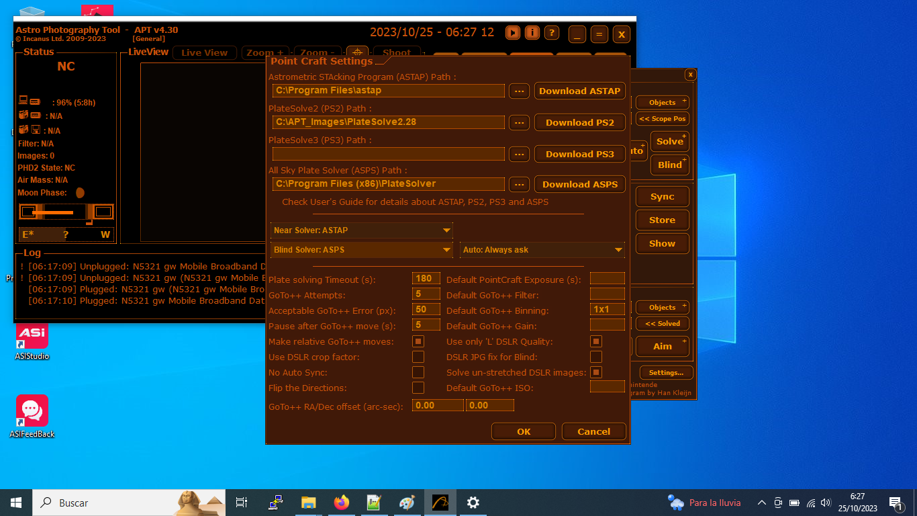Open the help question mark icon

click(552, 32)
